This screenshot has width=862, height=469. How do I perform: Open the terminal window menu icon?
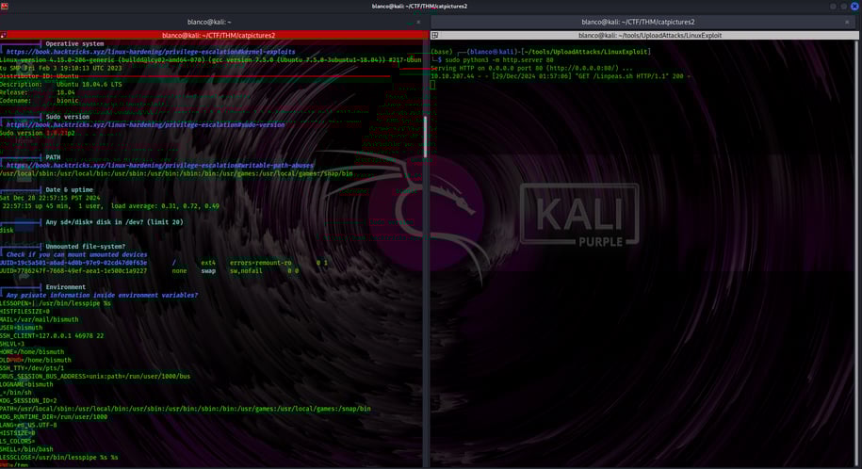click(5, 6)
